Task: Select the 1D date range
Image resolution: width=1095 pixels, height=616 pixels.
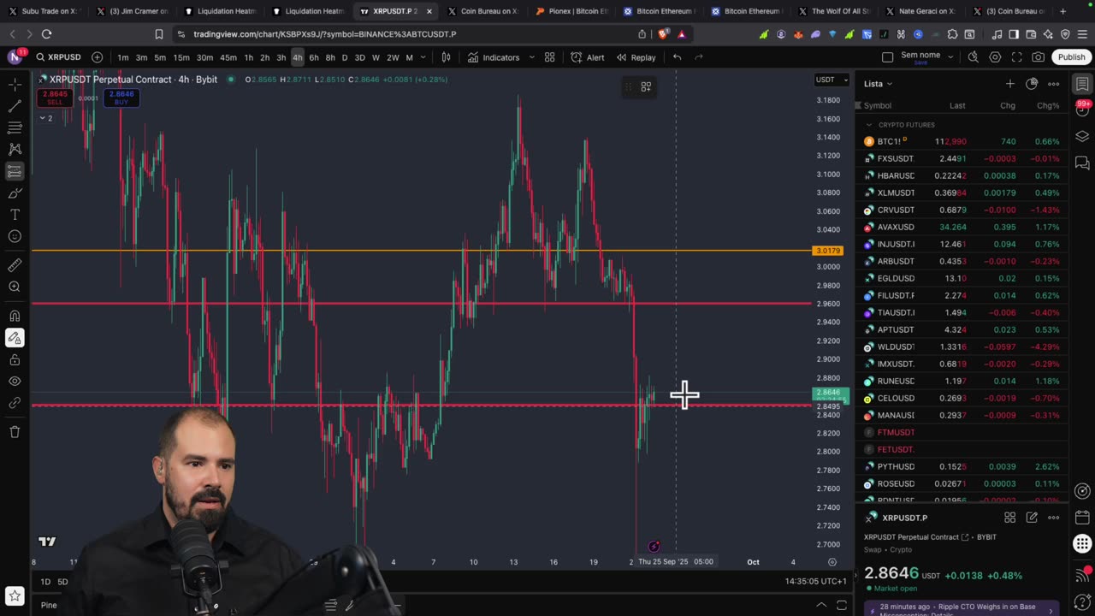Action: 45,582
